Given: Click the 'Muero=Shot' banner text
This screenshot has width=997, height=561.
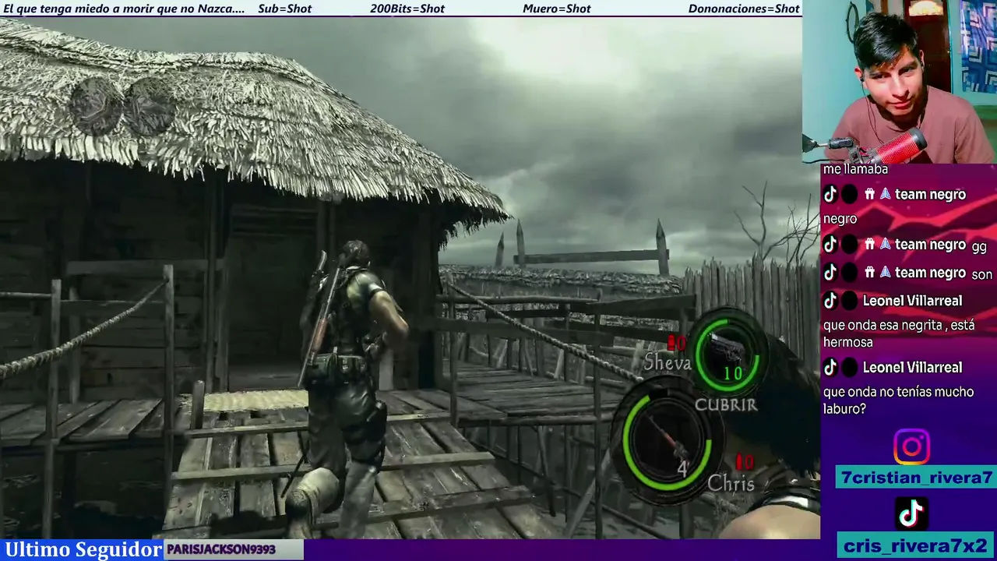Looking at the screenshot, I should [x=556, y=9].
